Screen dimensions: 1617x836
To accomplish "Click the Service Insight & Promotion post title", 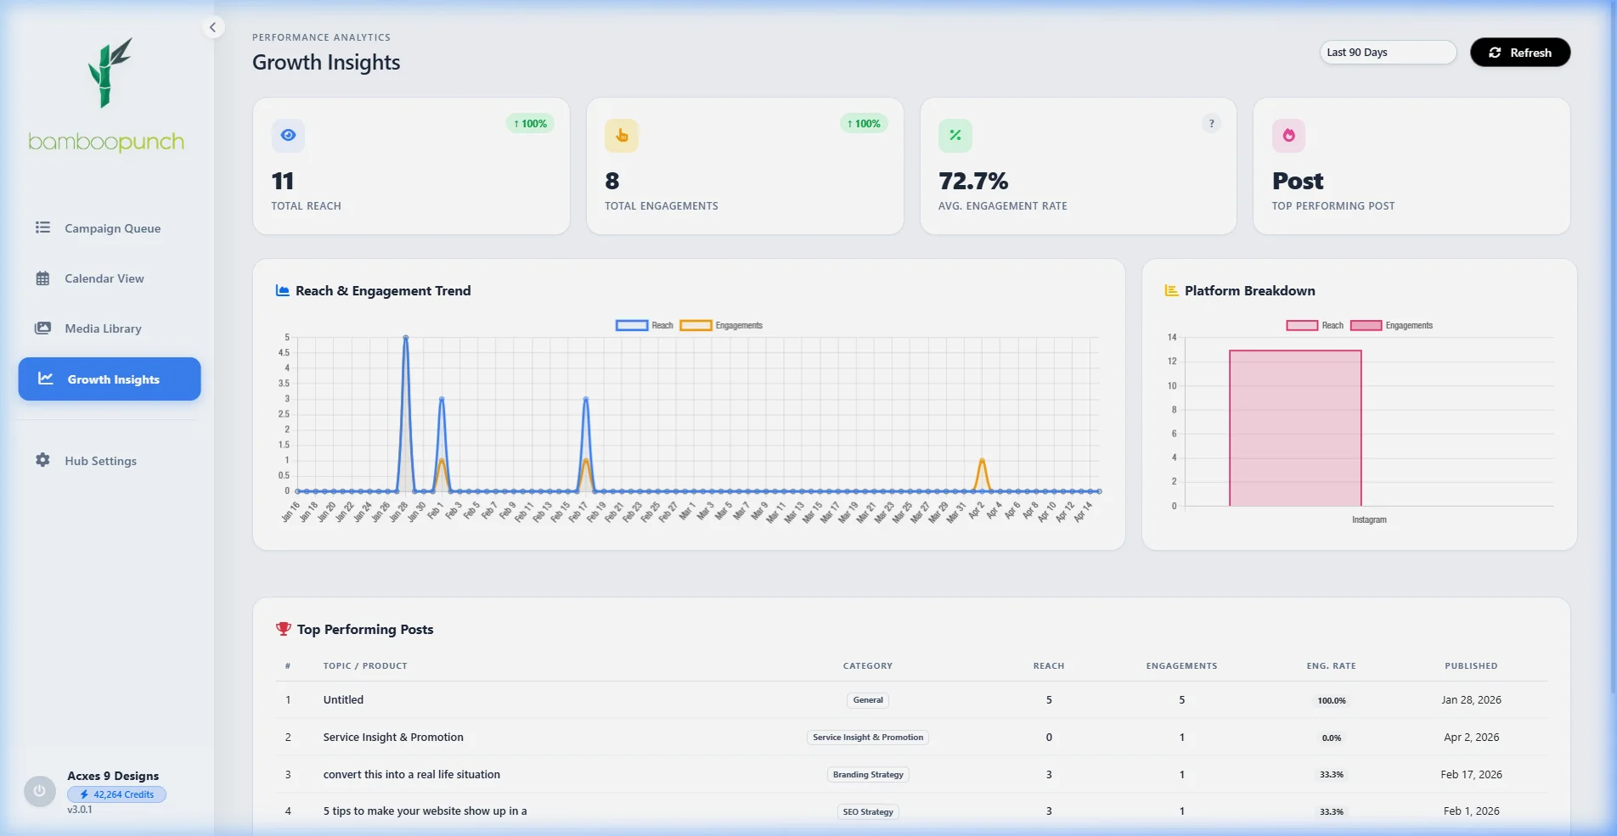I will 393,738.
